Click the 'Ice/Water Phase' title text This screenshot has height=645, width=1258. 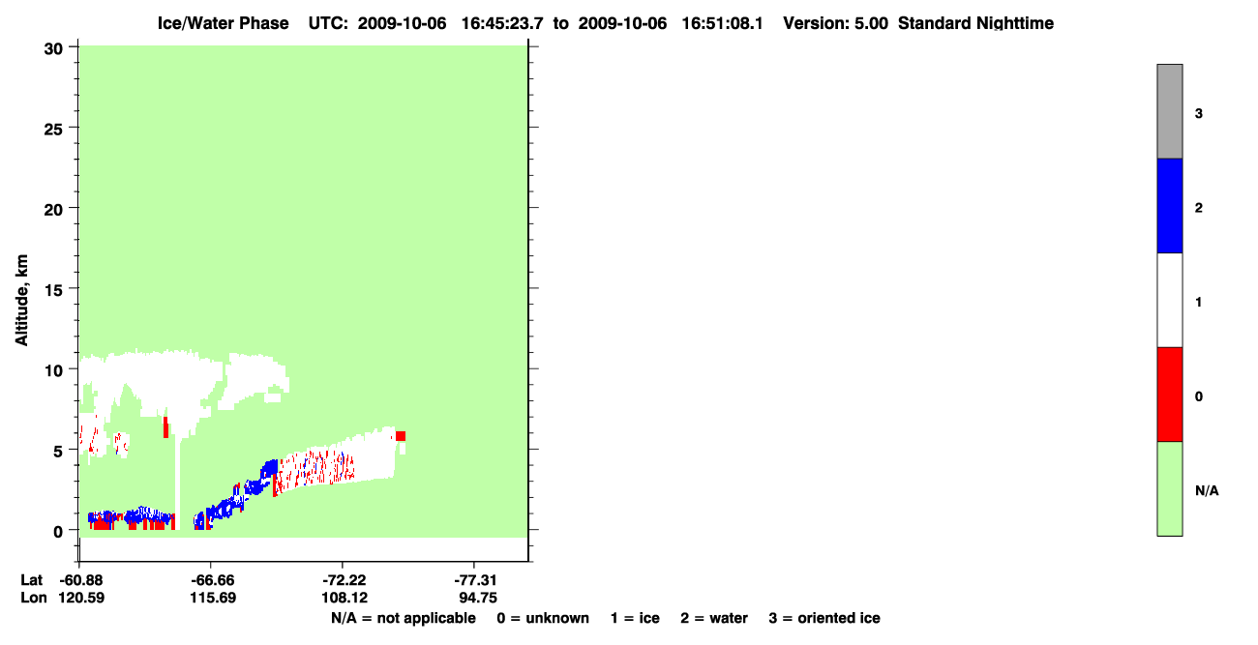223,23
